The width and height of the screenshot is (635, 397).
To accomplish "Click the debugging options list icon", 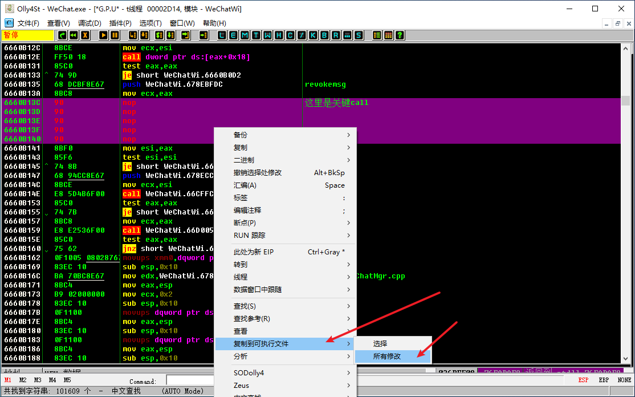I will tap(377, 35).
